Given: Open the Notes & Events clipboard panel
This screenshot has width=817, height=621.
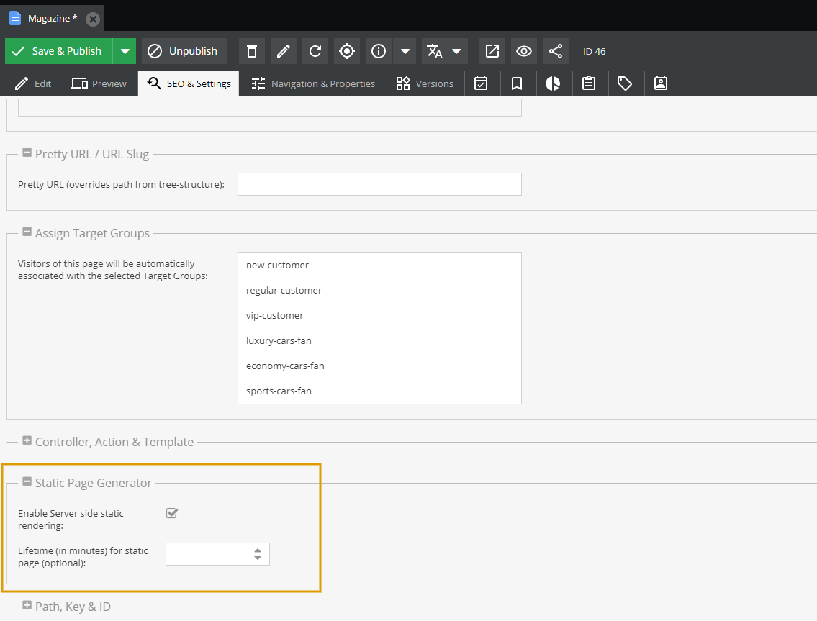Looking at the screenshot, I should pos(589,83).
